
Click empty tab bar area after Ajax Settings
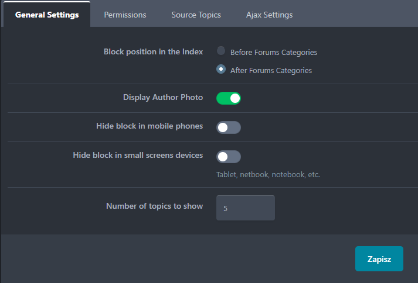tap(358, 15)
